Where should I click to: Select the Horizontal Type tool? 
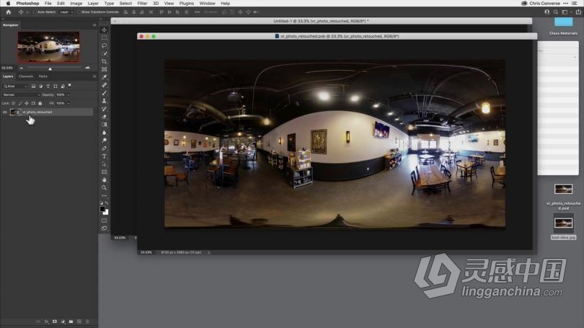pyautogui.click(x=105, y=156)
